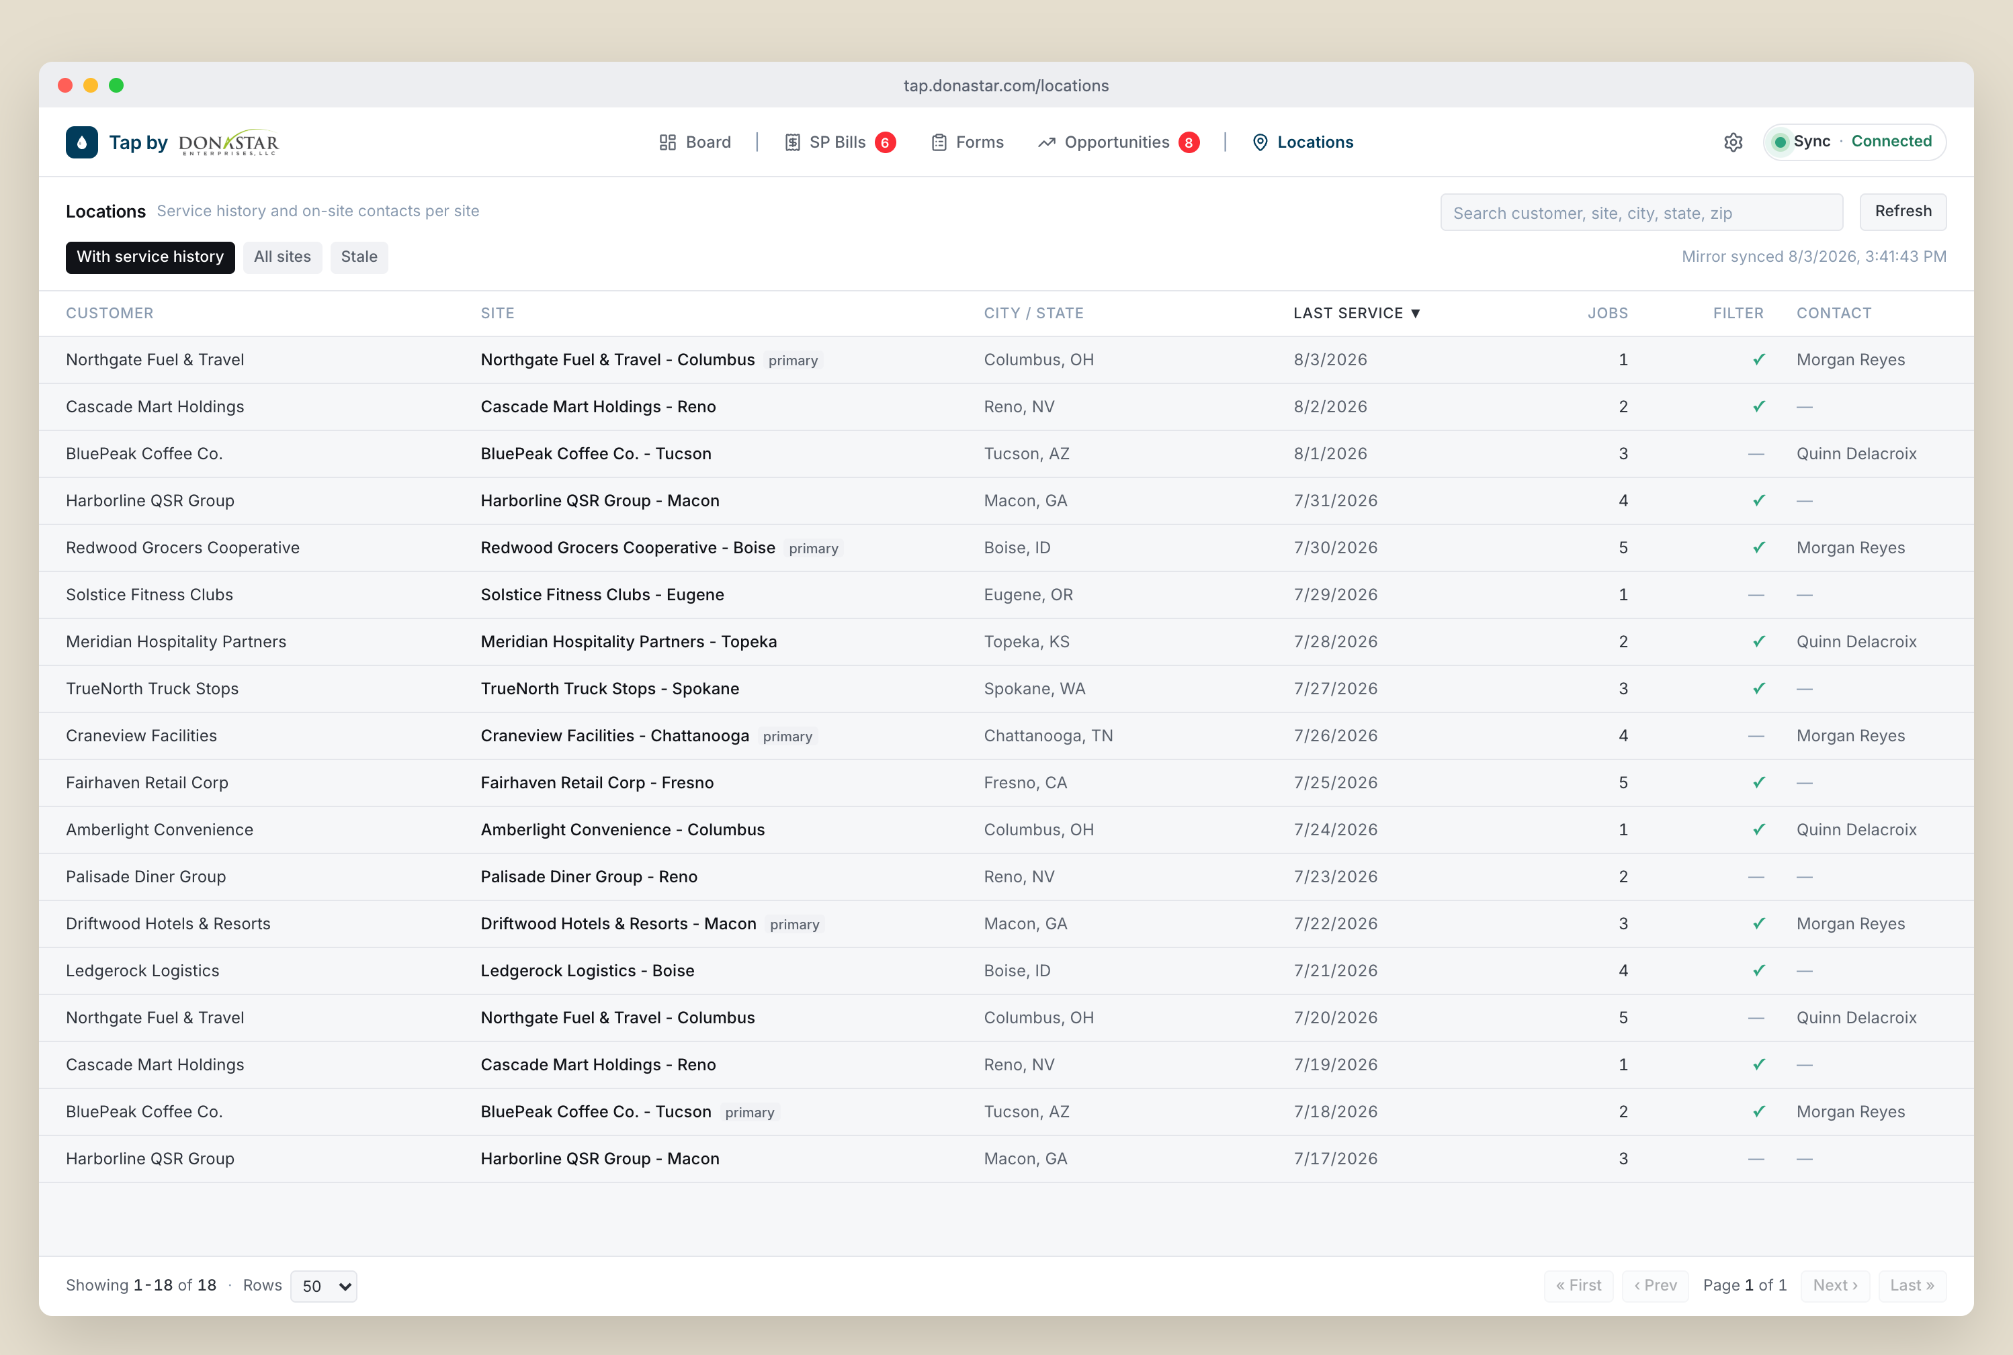Click customer Fairhaven Retail Corp

click(x=147, y=782)
